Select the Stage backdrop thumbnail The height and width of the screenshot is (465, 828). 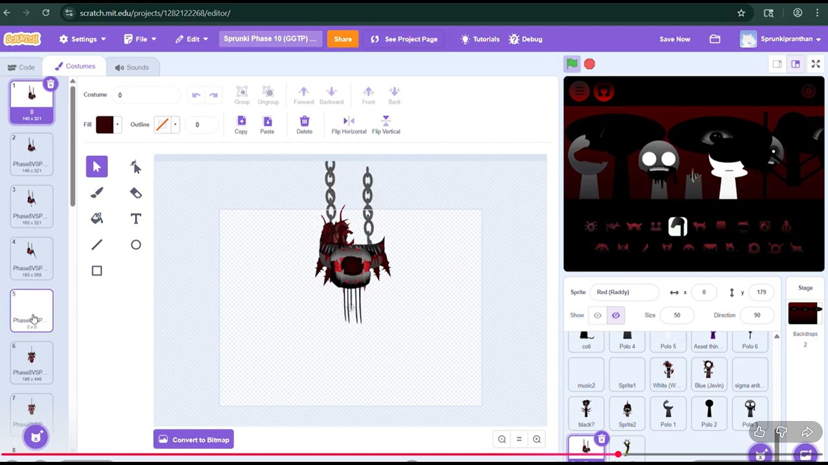pos(805,314)
